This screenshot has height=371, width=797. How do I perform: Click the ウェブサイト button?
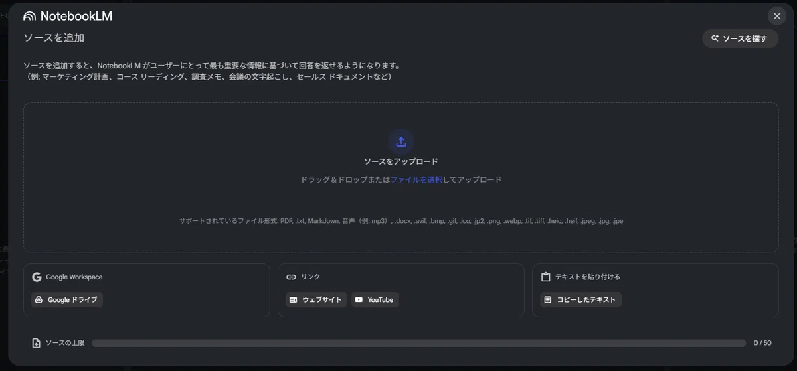coord(316,300)
